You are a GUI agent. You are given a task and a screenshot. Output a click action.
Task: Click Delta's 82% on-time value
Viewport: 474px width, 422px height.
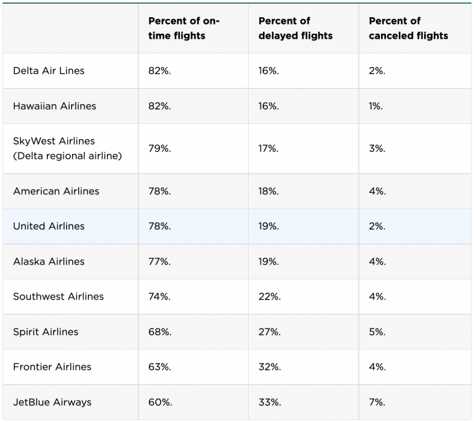[x=159, y=71]
